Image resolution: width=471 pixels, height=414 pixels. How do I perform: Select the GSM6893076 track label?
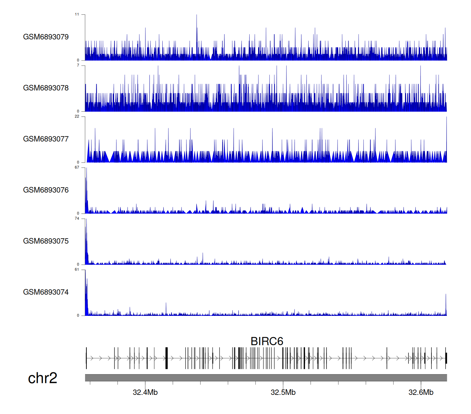(46, 190)
